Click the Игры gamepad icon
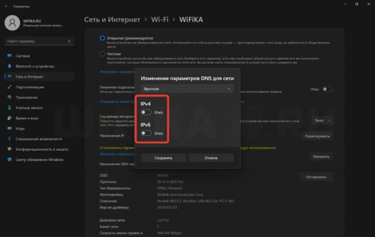The height and width of the screenshot is (237, 375). pyautogui.click(x=9, y=128)
